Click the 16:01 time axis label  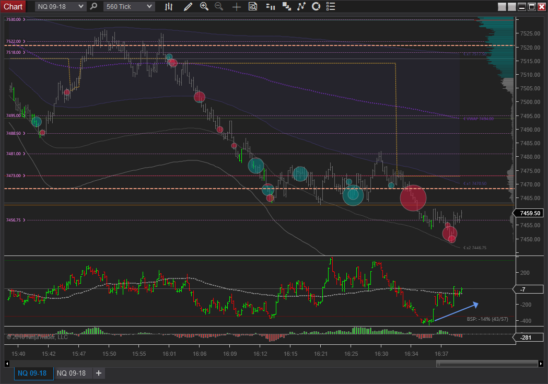tap(169, 354)
